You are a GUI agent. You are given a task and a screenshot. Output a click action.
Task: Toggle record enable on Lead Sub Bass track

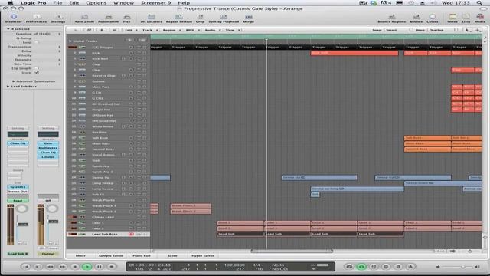tap(131, 234)
